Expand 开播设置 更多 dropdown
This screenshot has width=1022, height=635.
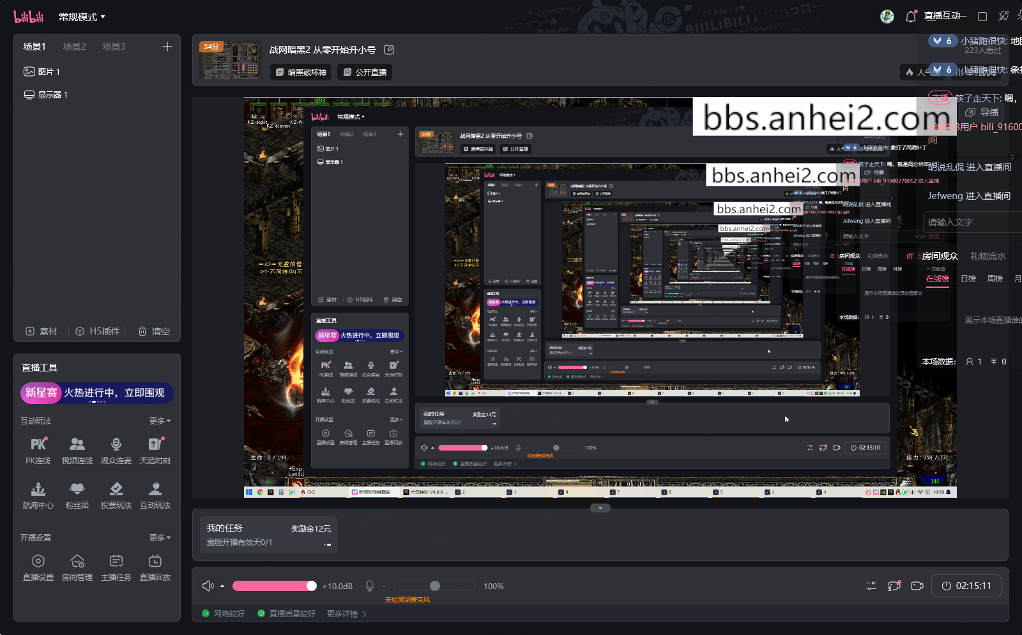160,538
